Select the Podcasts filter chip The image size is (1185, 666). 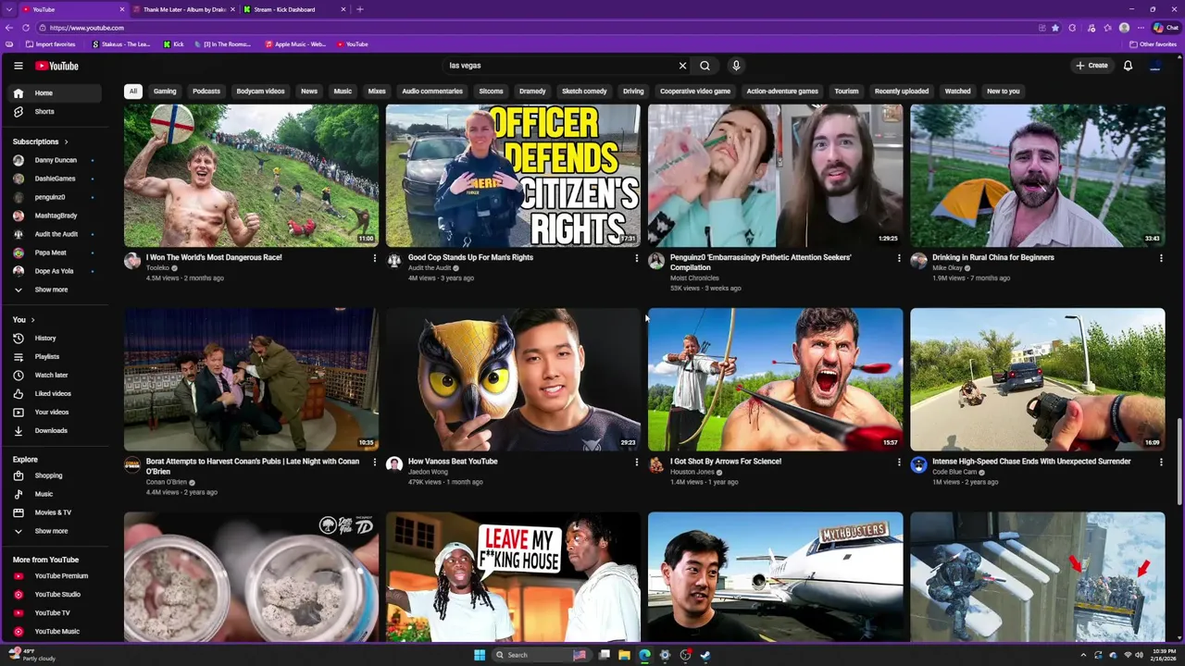[x=206, y=92]
